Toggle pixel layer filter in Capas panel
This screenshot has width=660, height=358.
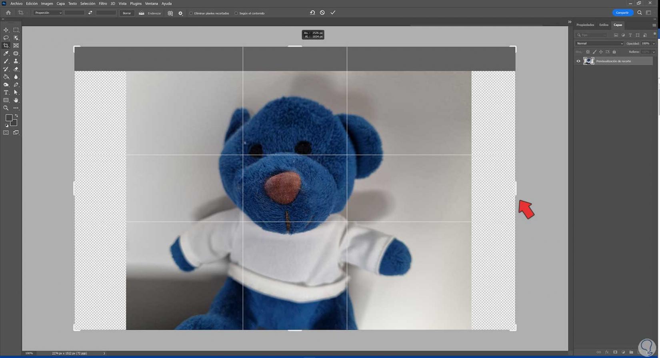tap(616, 35)
